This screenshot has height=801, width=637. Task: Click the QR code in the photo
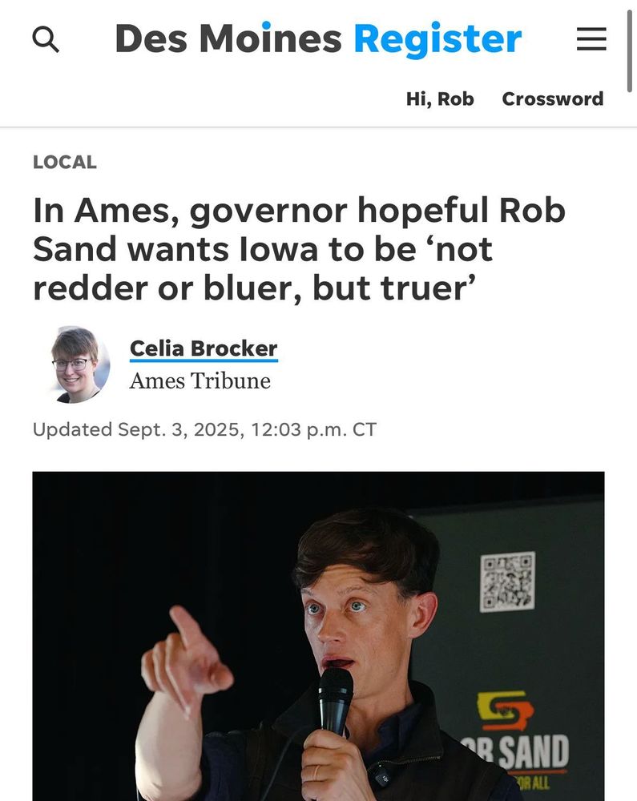(x=507, y=582)
